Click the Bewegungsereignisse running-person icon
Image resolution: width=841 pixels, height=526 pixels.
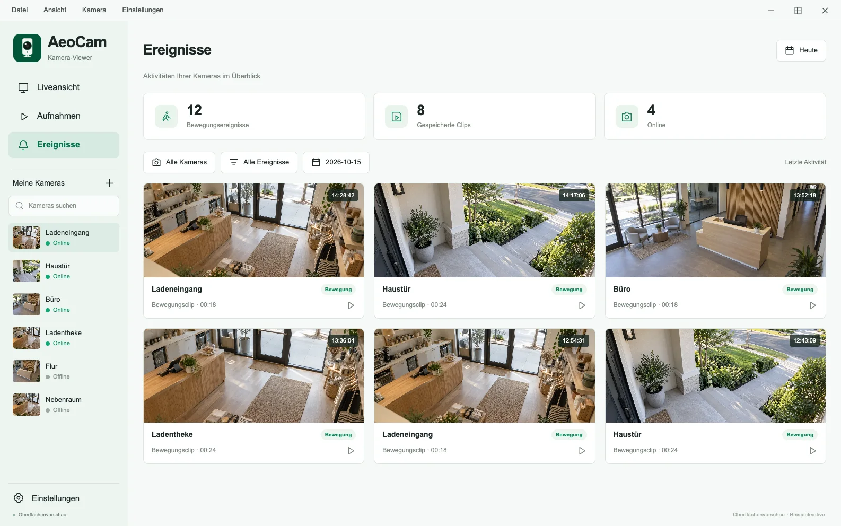click(167, 117)
